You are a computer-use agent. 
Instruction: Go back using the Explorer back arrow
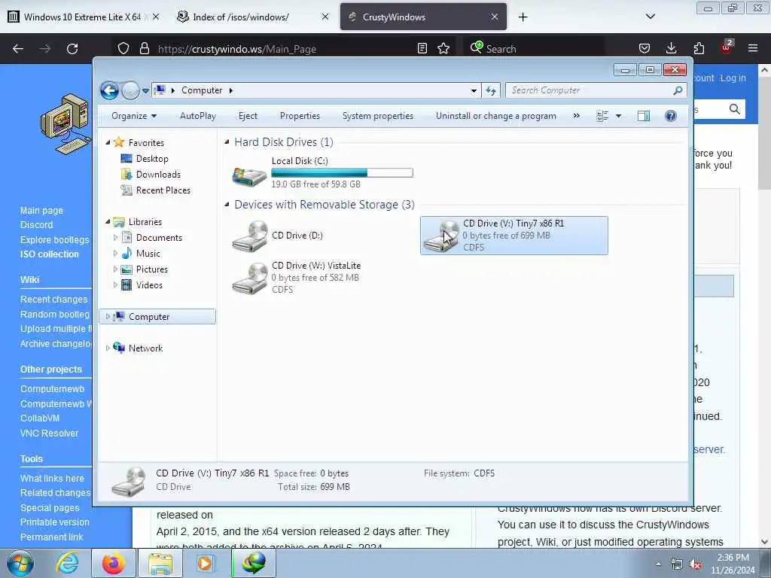[110, 90]
